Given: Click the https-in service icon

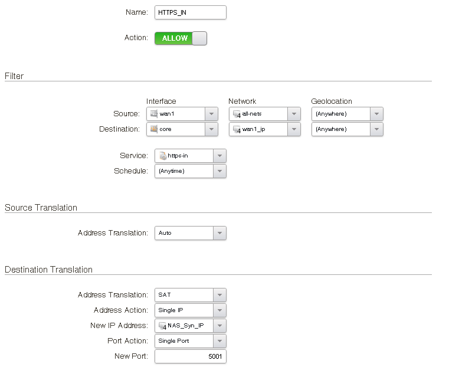Looking at the screenshot, I should tap(162, 156).
